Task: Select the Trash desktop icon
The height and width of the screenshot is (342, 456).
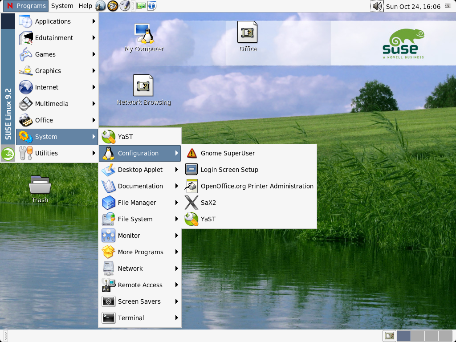Action: (40, 189)
